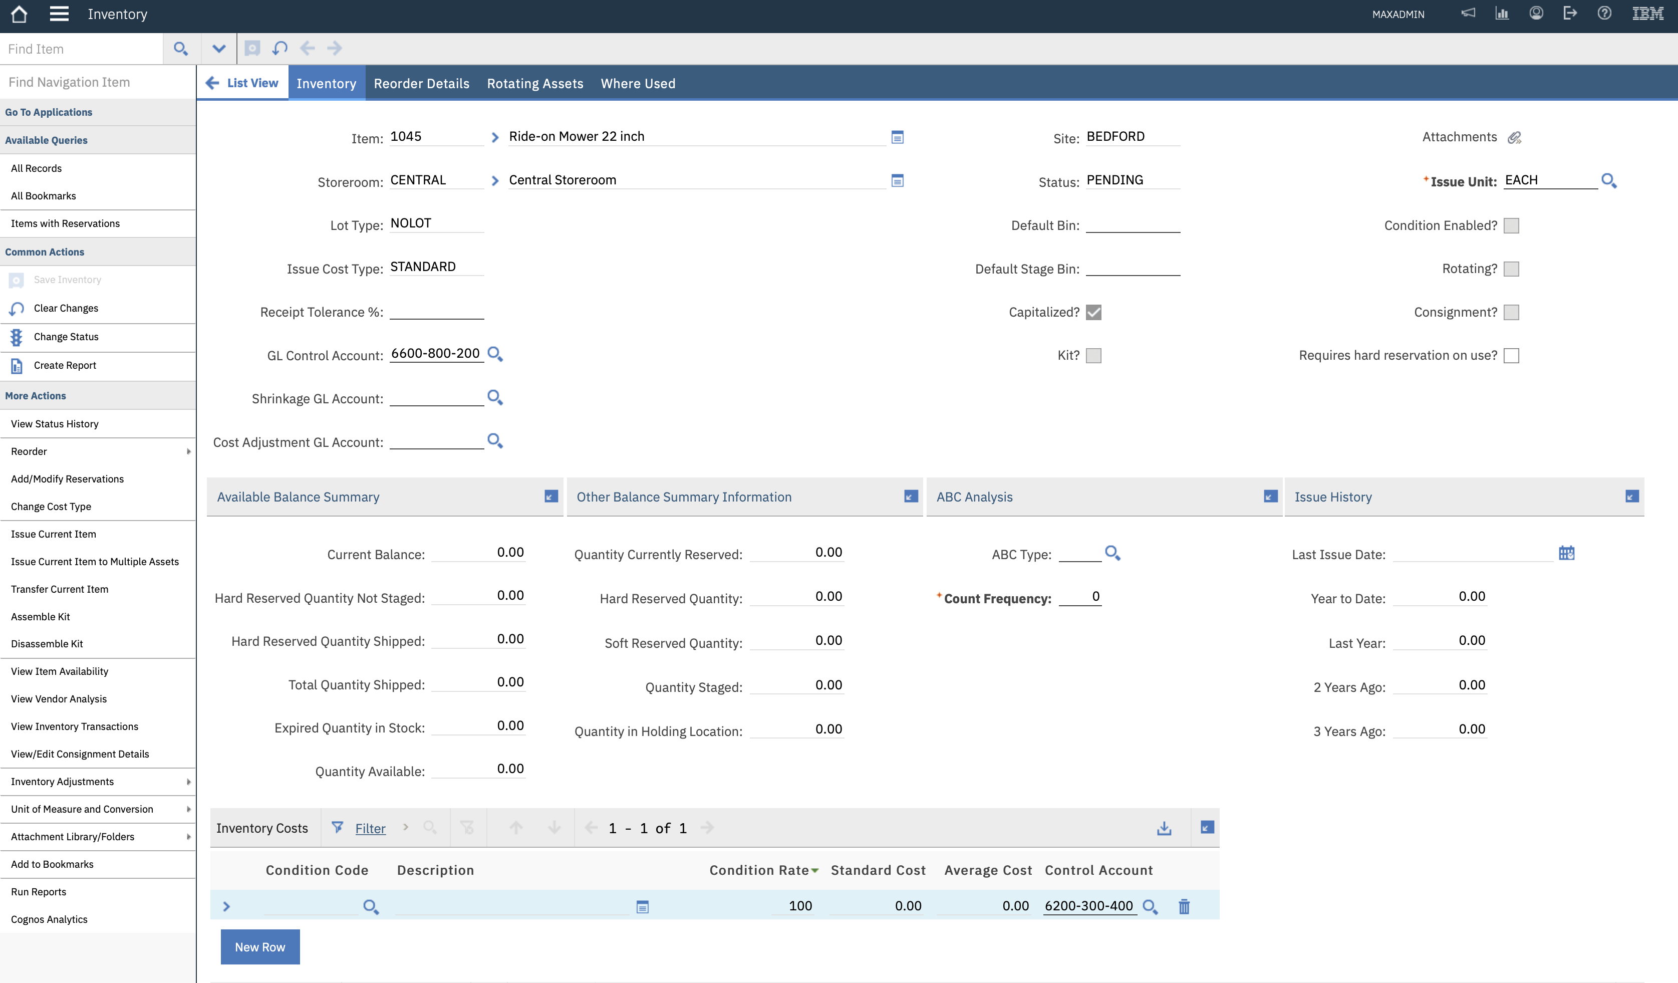The height and width of the screenshot is (983, 1678).
Task: Toggle Requires hard reservation on use checkbox
Action: (1512, 356)
